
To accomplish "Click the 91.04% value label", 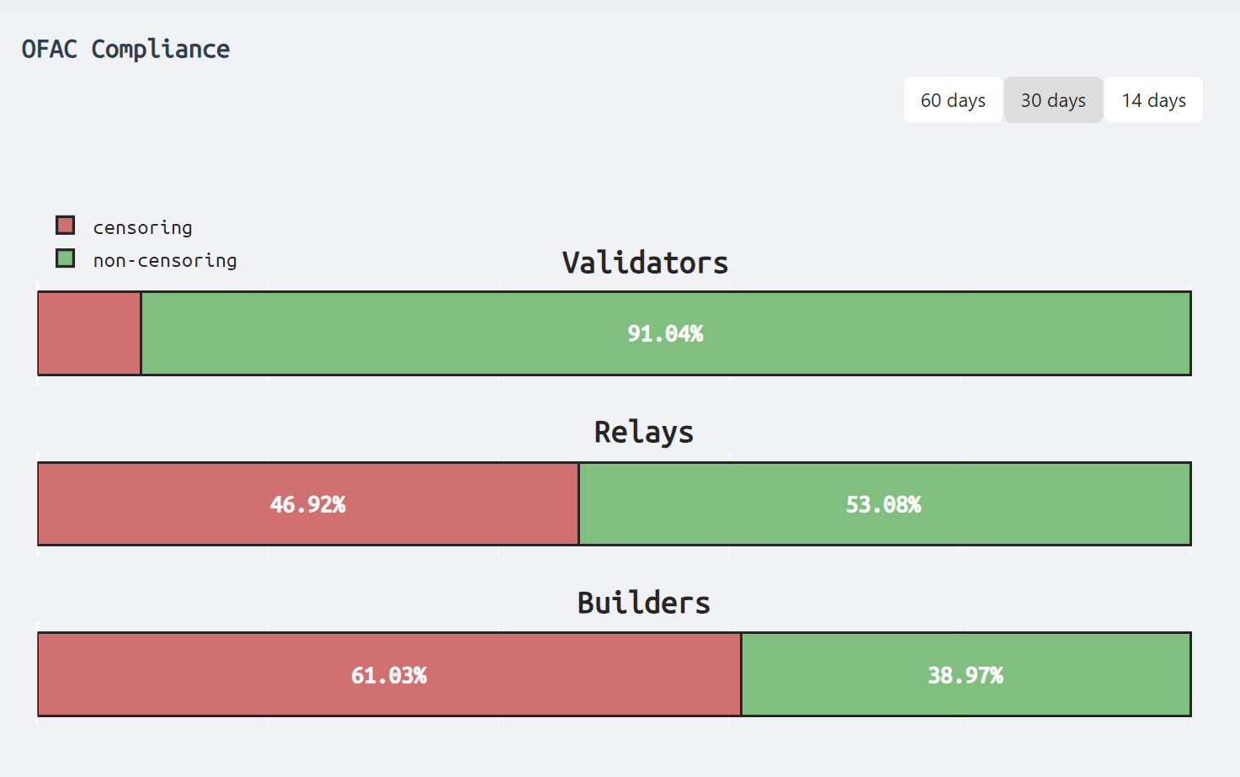I will tap(665, 333).
